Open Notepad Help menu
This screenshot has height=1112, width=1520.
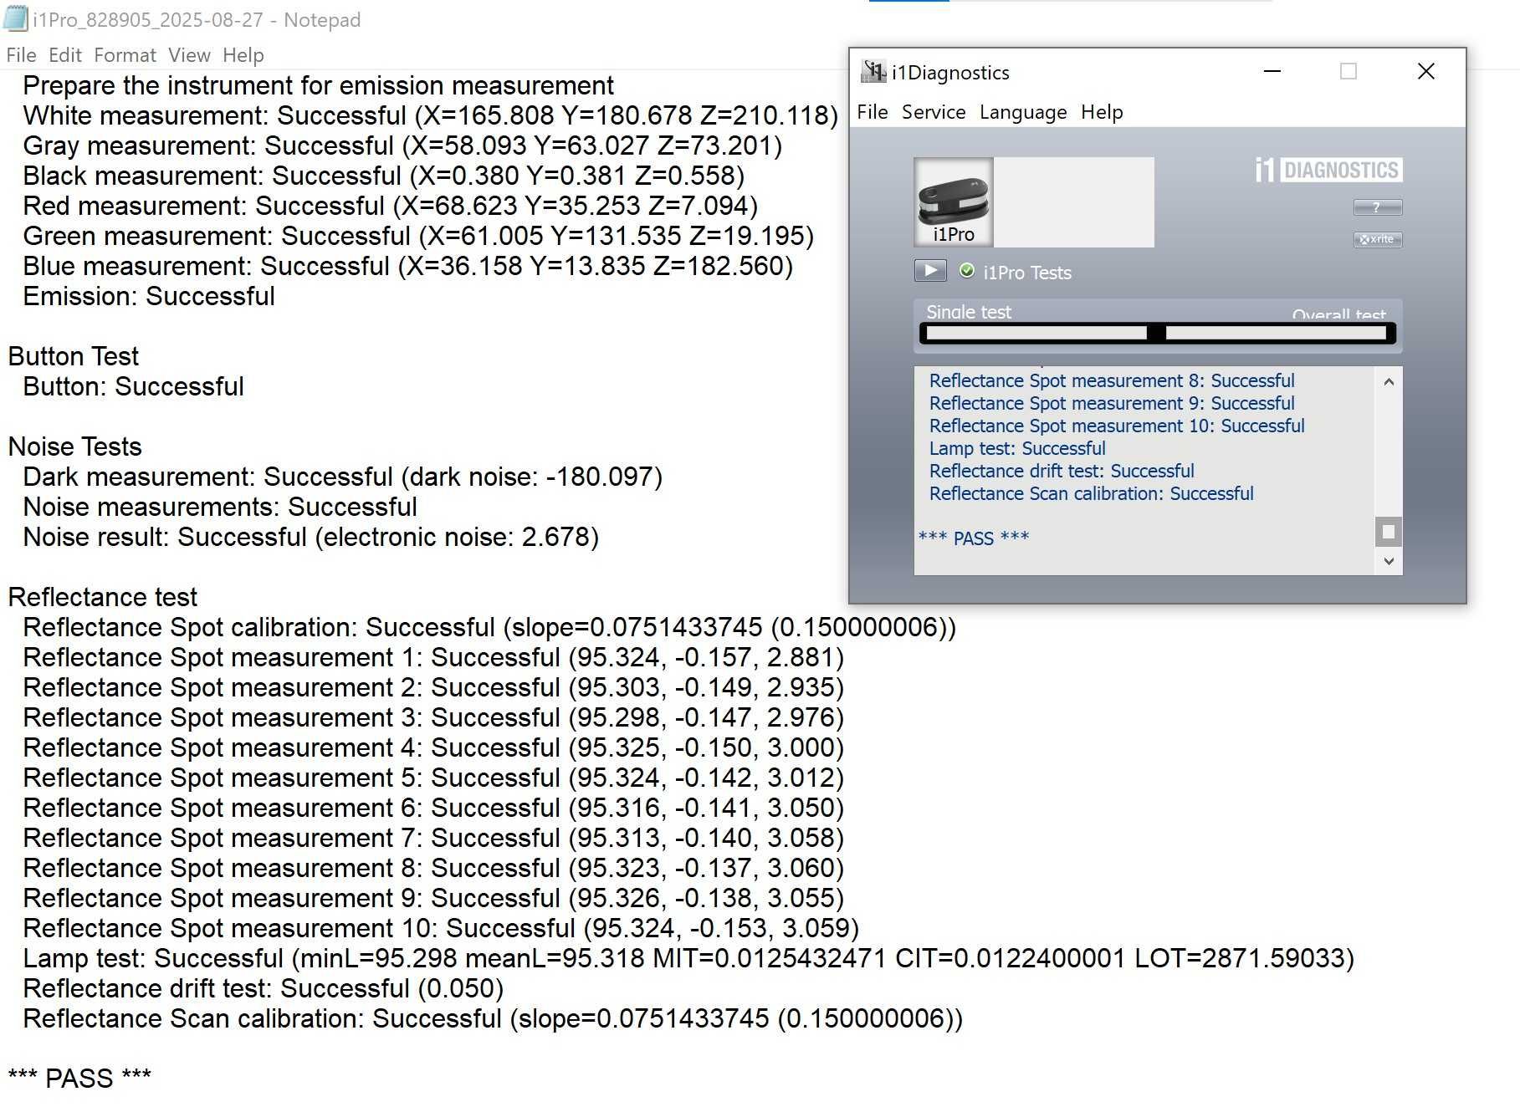pyautogui.click(x=243, y=55)
